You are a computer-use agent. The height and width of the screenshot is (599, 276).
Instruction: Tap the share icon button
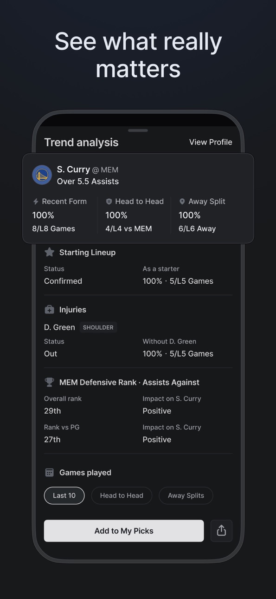tap(221, 531)
